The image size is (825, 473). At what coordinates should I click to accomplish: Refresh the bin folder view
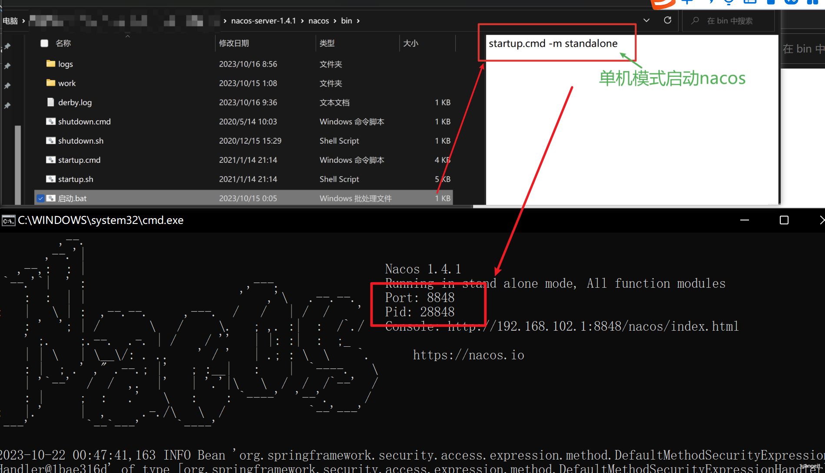[668, 20]
